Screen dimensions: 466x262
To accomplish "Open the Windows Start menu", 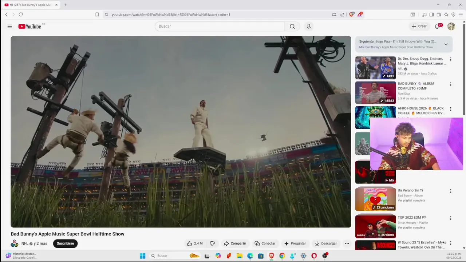I will (x=143, y=256).
